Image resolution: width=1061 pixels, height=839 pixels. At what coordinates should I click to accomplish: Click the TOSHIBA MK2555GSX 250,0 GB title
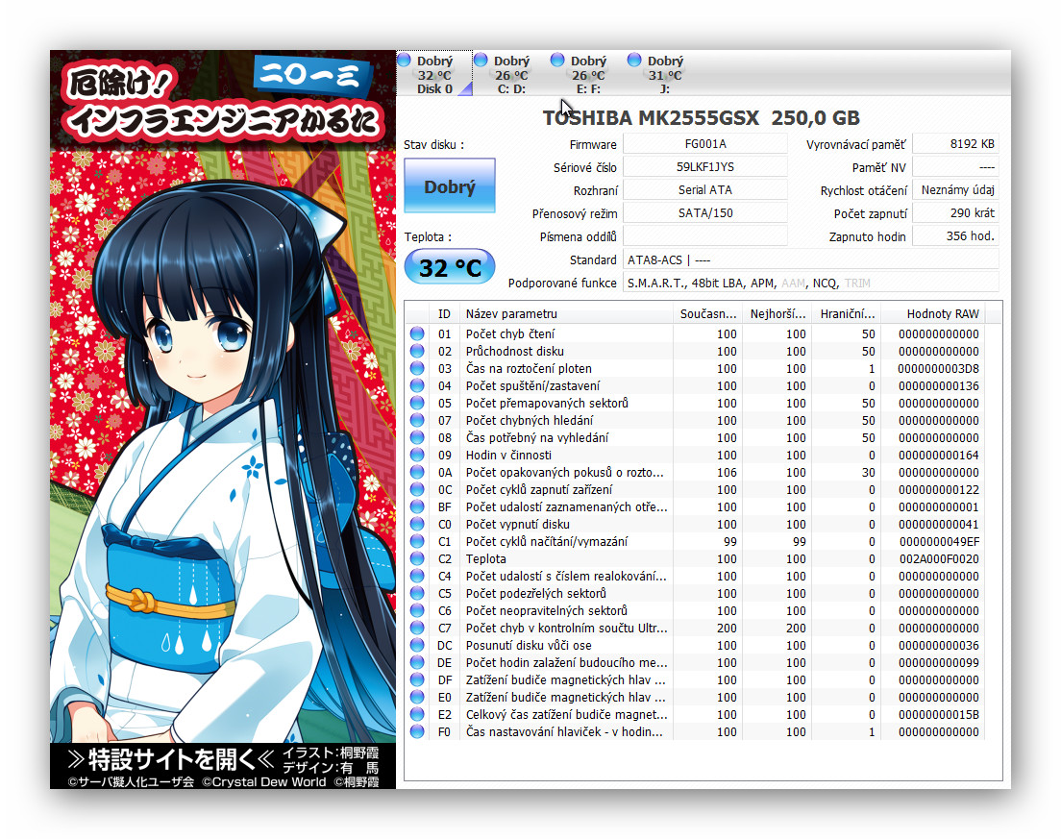click(701, 118)
